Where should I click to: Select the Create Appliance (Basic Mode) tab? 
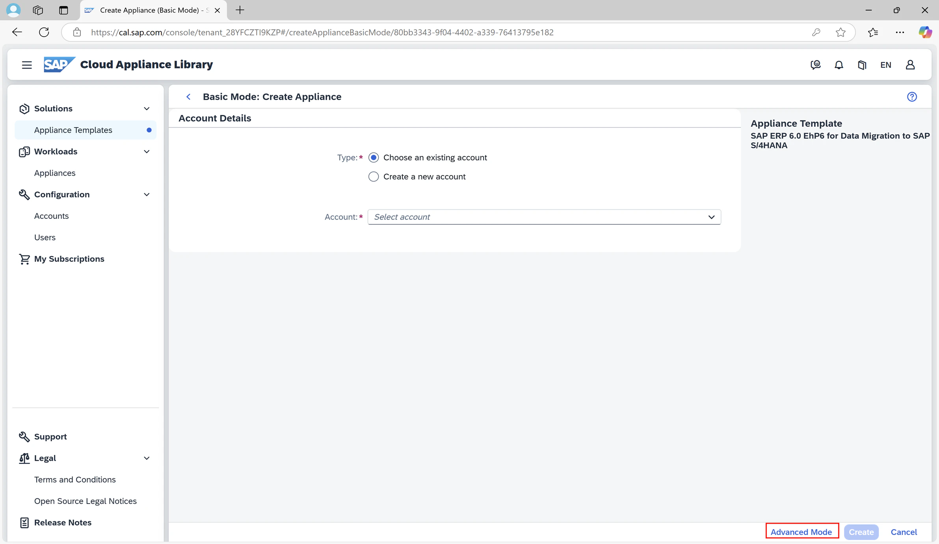pos(153,10)
